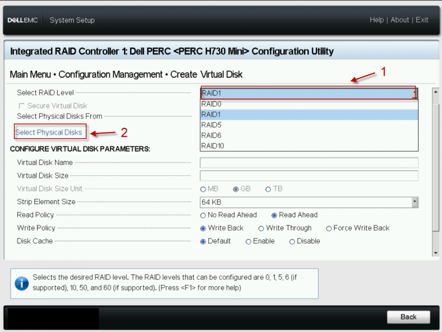Set Disk Cache to Default
The width and height of the screenshot is (442, 332).
click(x=203, y=242)
